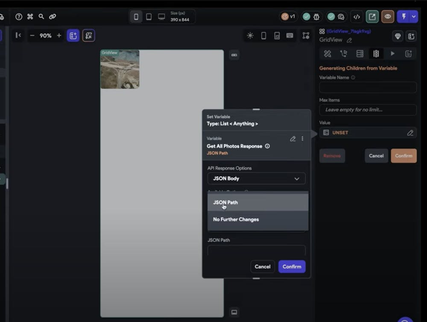Image resolution: width=427 pixels, height=322 pixels.
Task: Click the add component icon beside diamond
Action: click(411, 36)
